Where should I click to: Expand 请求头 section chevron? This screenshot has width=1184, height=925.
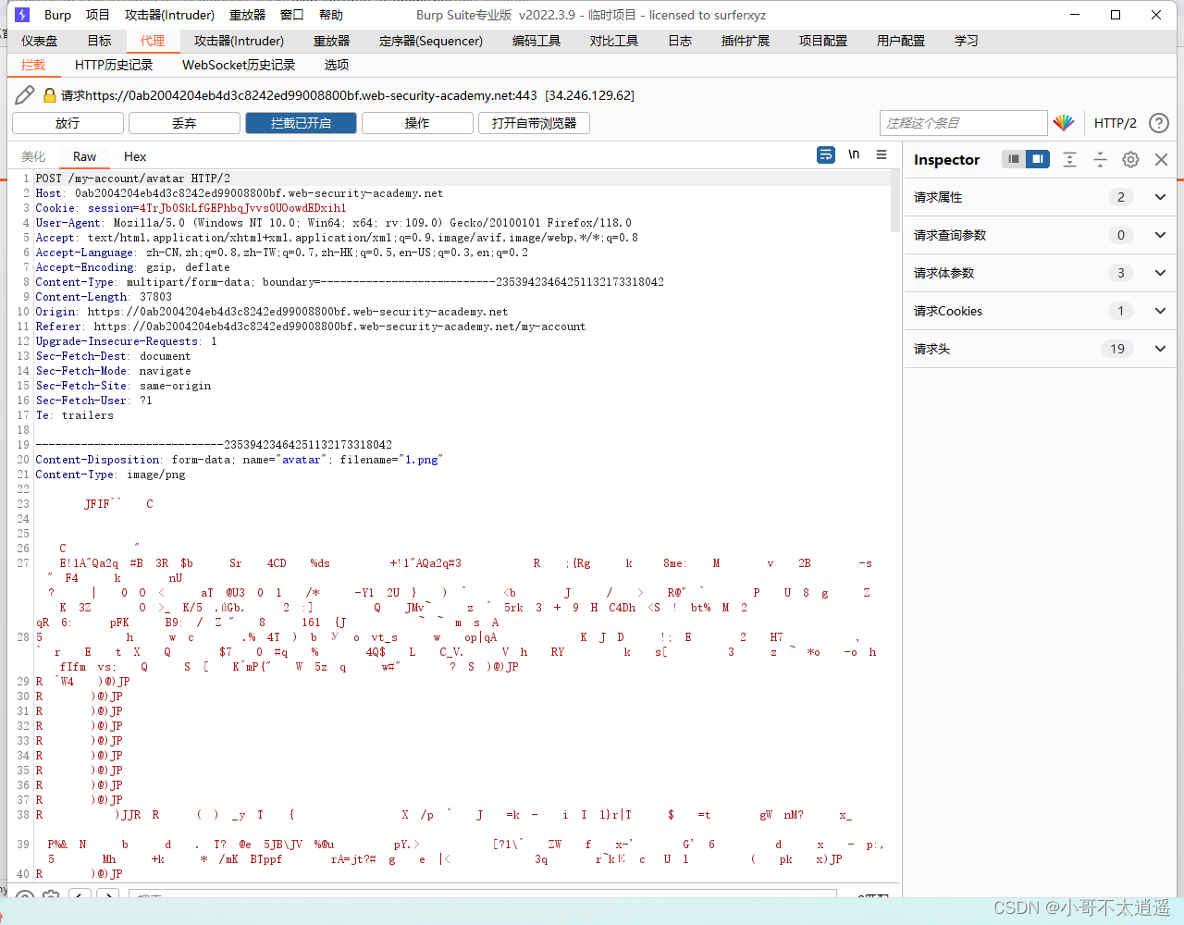(x=1160, y=349)
